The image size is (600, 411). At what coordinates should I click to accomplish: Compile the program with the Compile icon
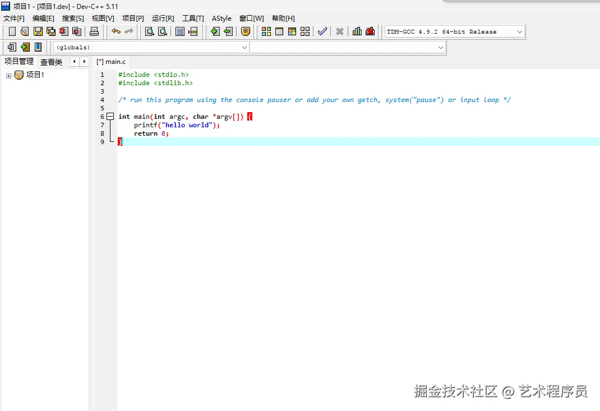point(266,31)
